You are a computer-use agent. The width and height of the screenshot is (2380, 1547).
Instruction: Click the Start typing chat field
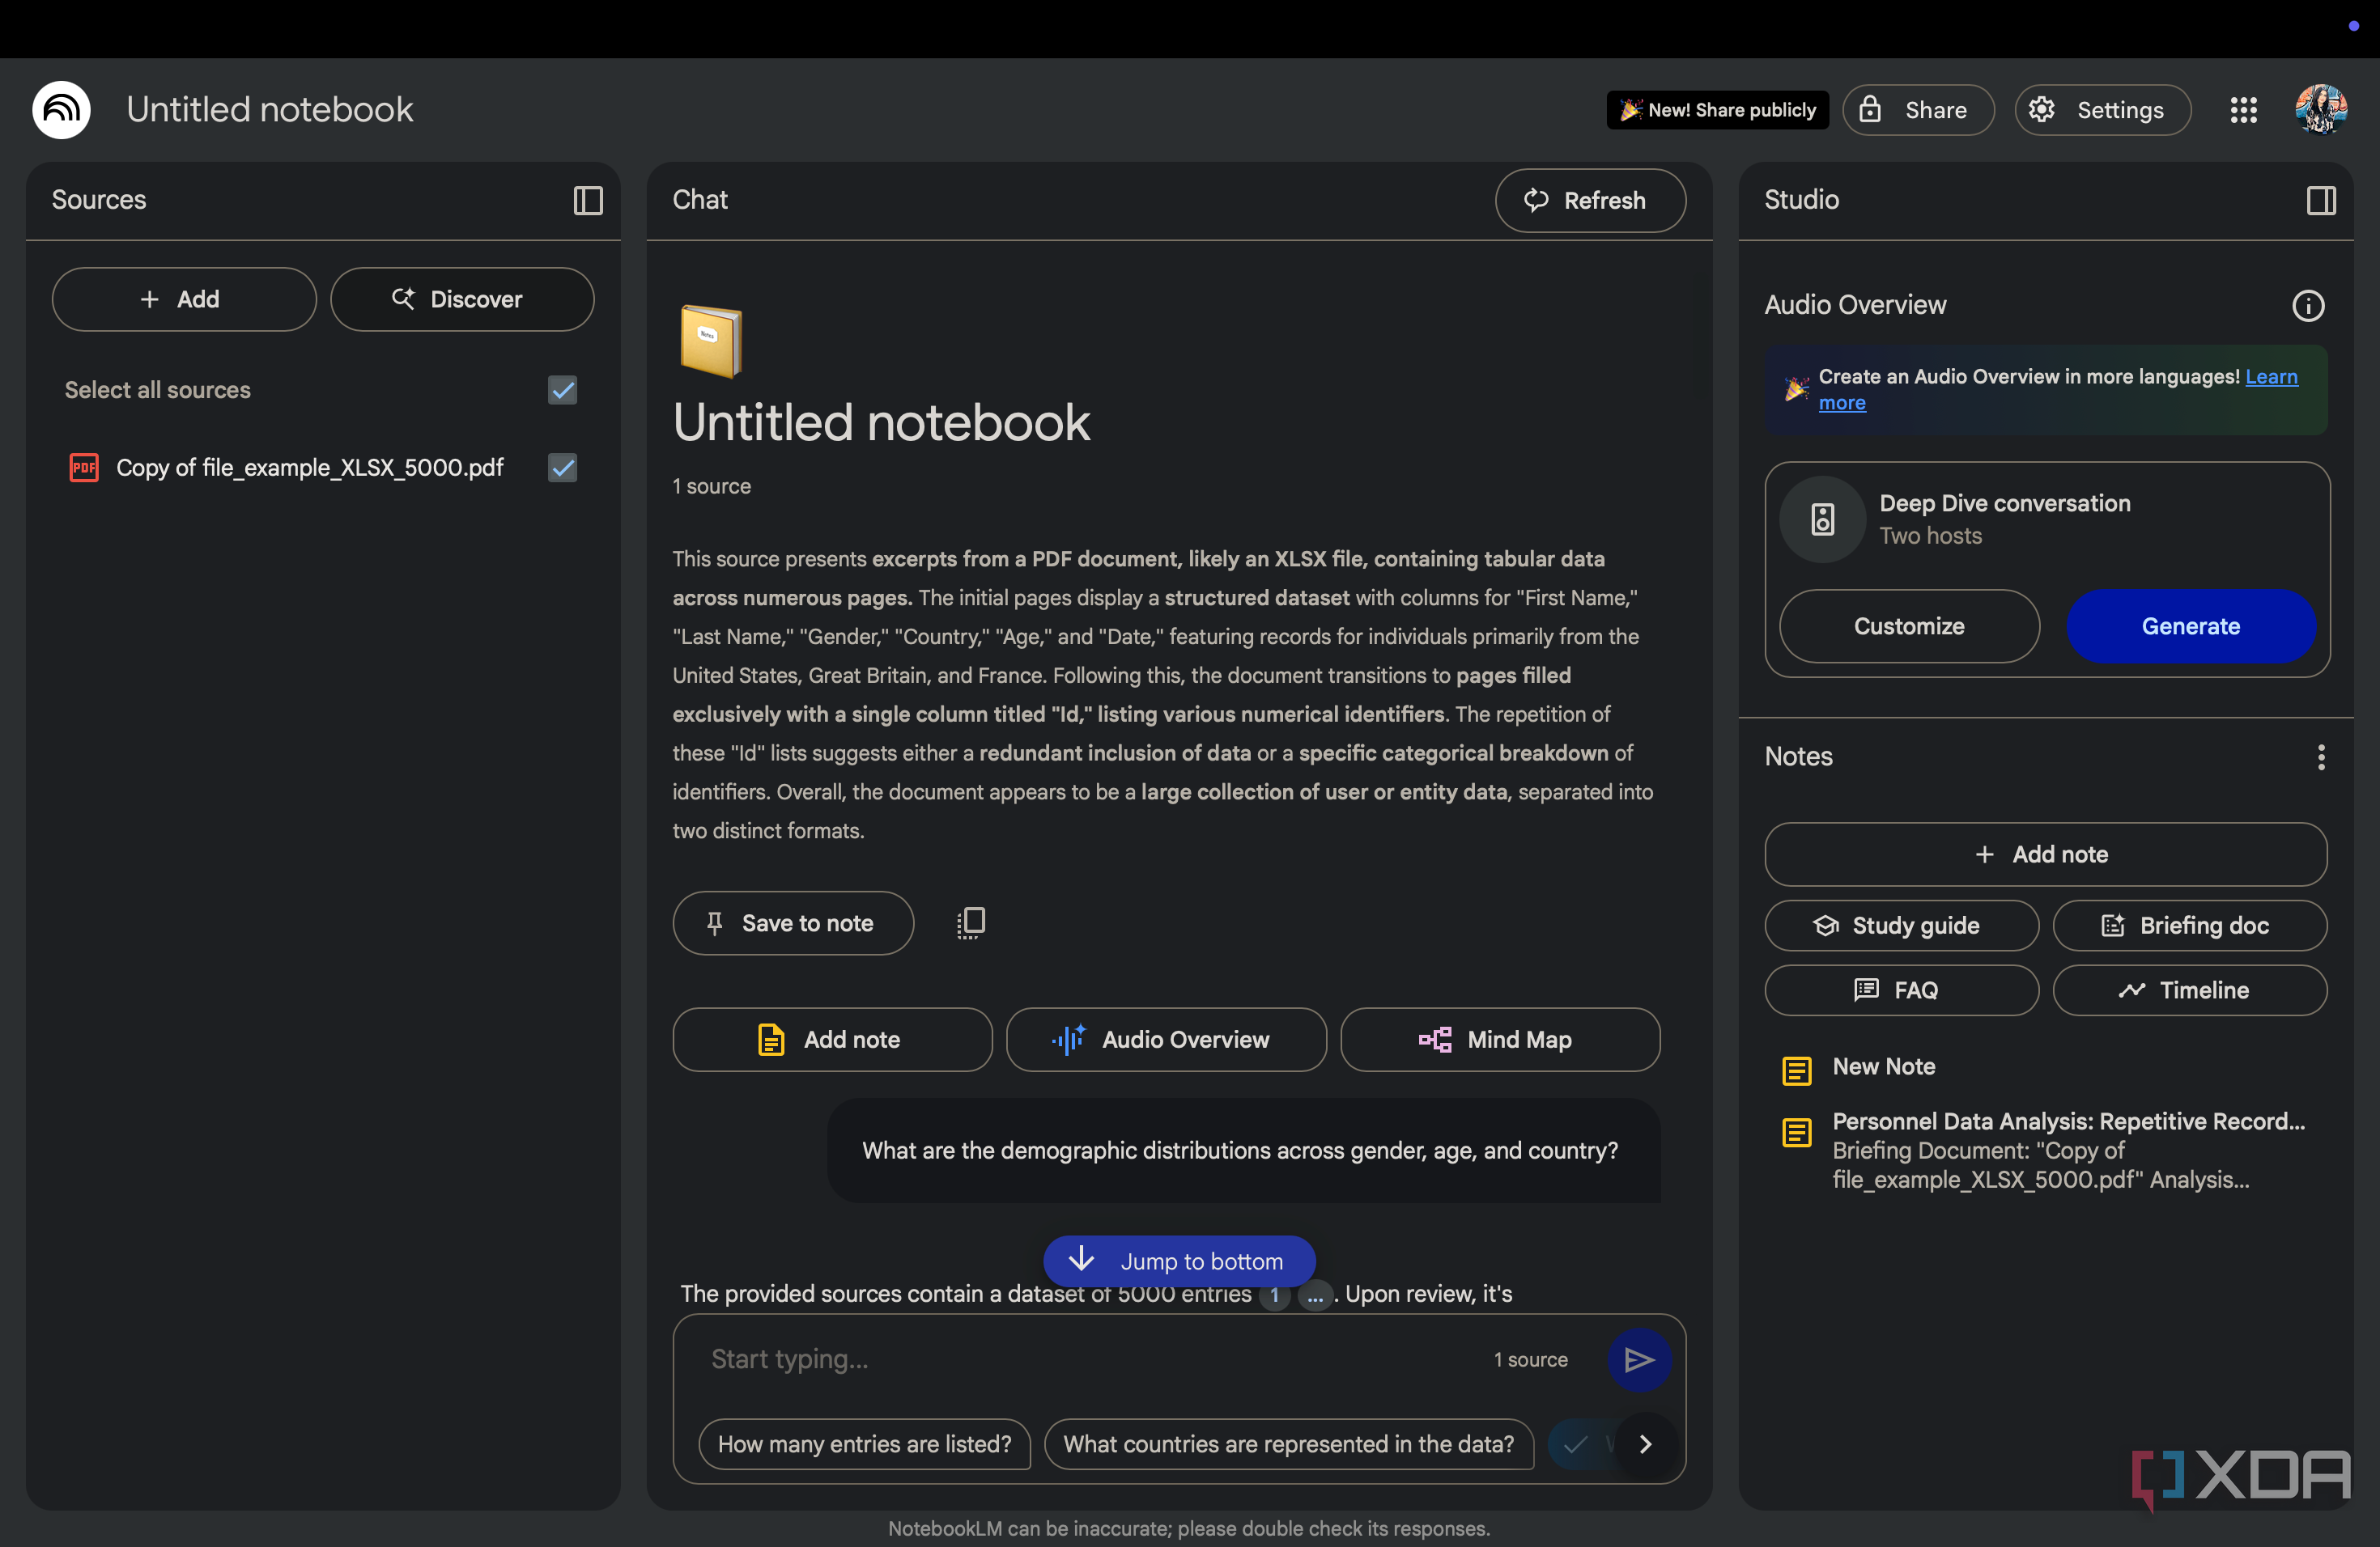[1090, 1359]
